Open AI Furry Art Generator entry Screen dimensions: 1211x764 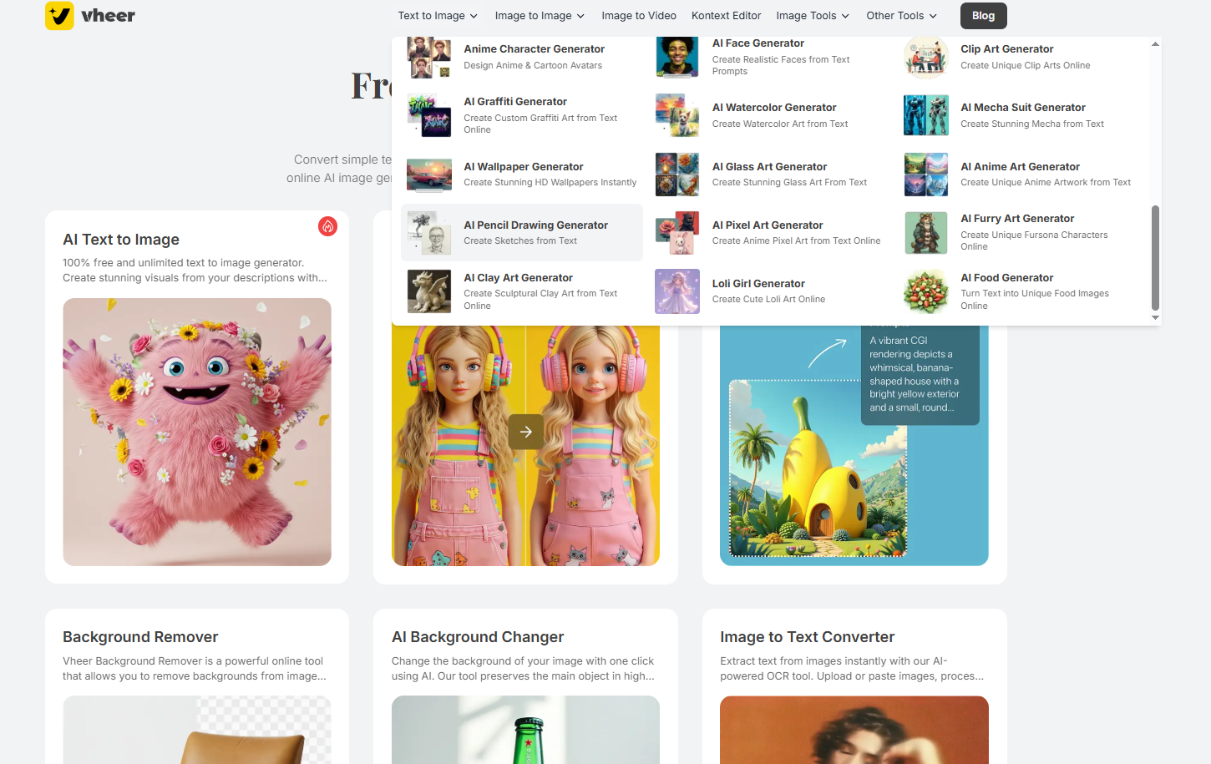[1017, 219]
